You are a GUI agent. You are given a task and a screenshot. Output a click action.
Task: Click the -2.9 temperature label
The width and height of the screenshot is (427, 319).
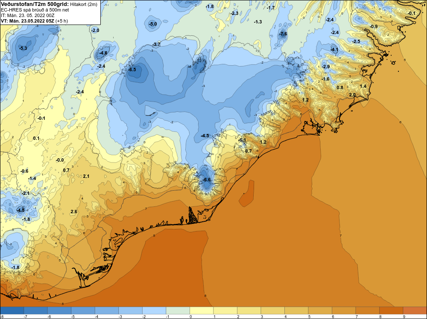pos(326,67)
